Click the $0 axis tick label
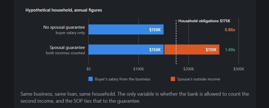This screenshot has width=269, height=108. (x=88, y=69)
